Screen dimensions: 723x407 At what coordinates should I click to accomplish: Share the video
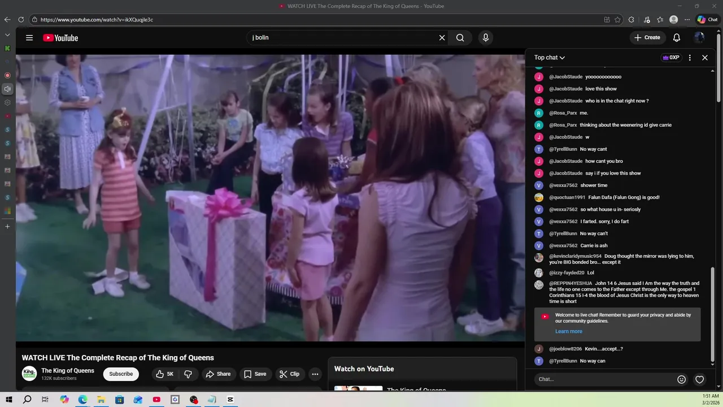click(218, 374)
